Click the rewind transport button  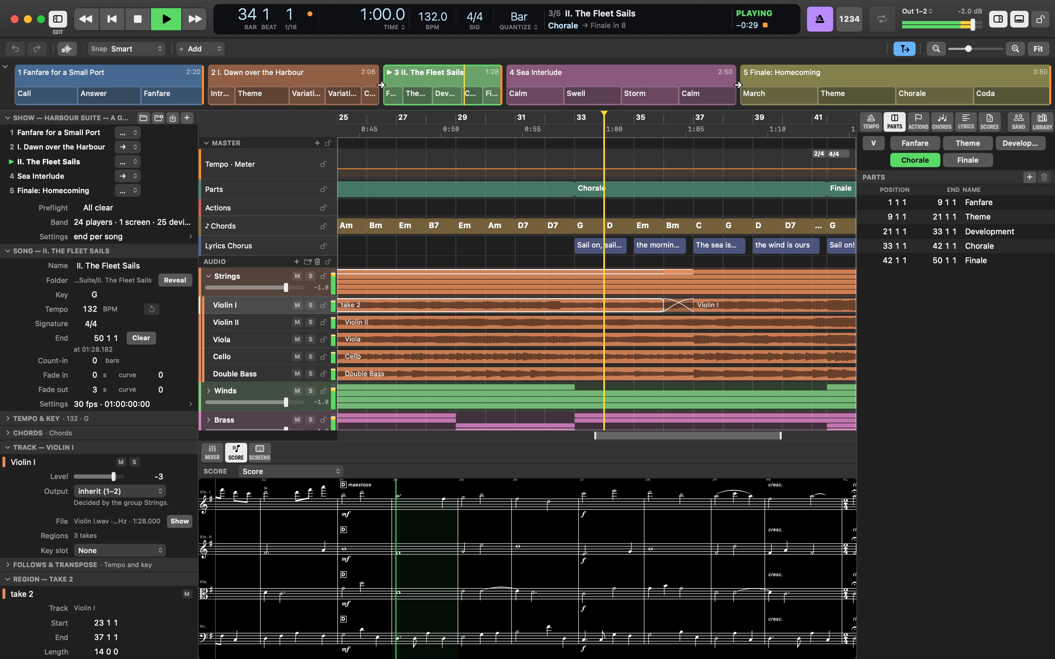click(86, 19)
